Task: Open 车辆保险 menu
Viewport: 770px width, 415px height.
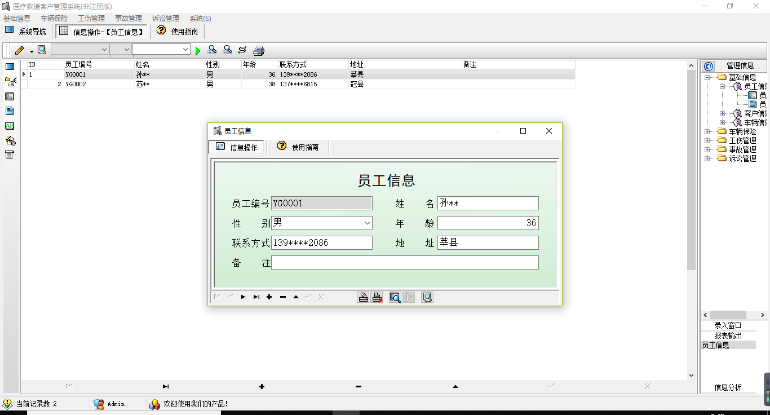Action: (x=54, y=19)
